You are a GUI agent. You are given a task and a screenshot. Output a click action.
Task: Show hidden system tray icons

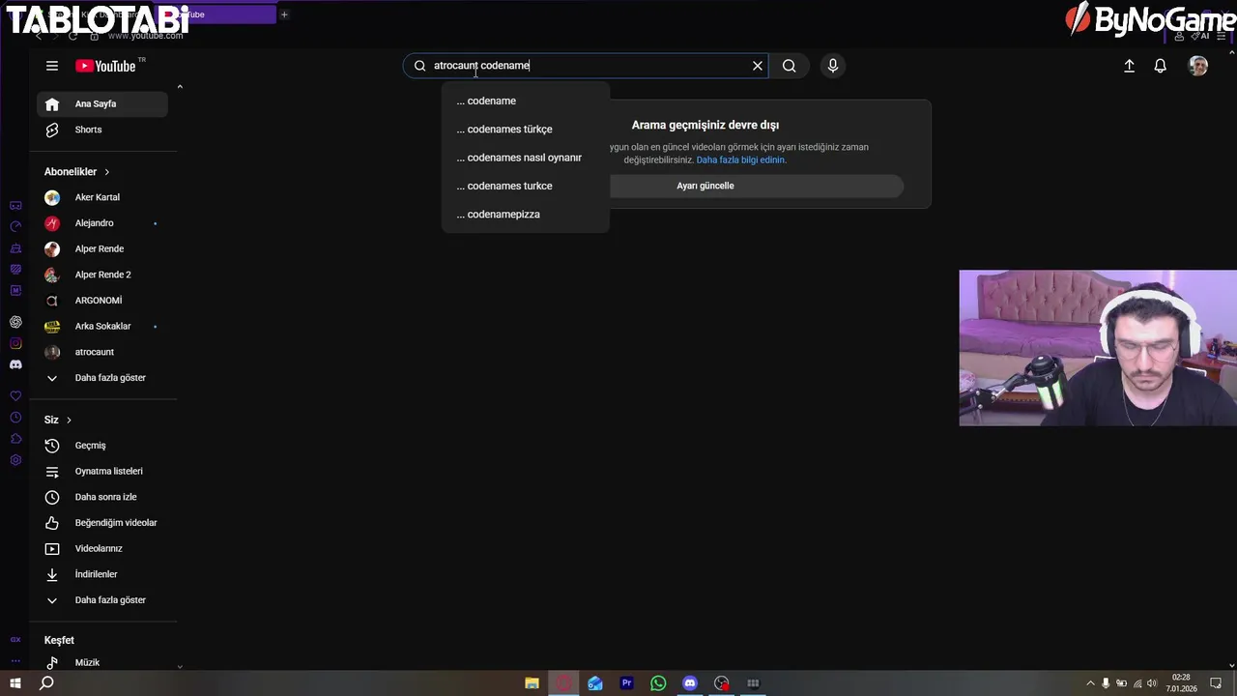pyautogui.click(x=1090, y=683)
